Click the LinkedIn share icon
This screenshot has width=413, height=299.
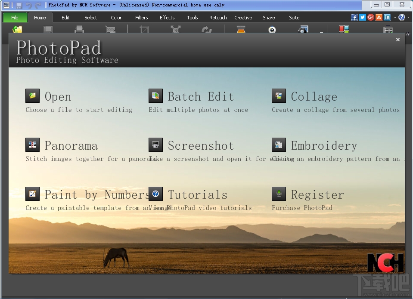point(387,17)
